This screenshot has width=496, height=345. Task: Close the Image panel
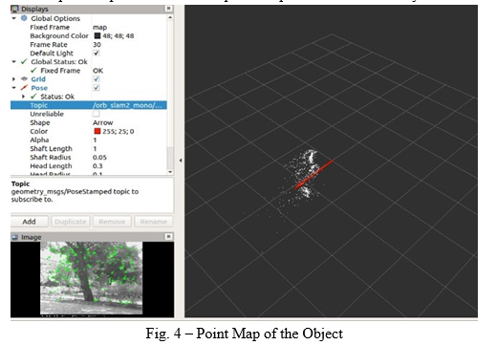pyautogui.click(x=169, y=236)
